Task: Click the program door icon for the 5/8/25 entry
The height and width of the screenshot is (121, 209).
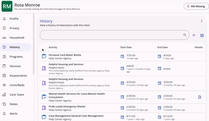Action: tap(44, 69)
